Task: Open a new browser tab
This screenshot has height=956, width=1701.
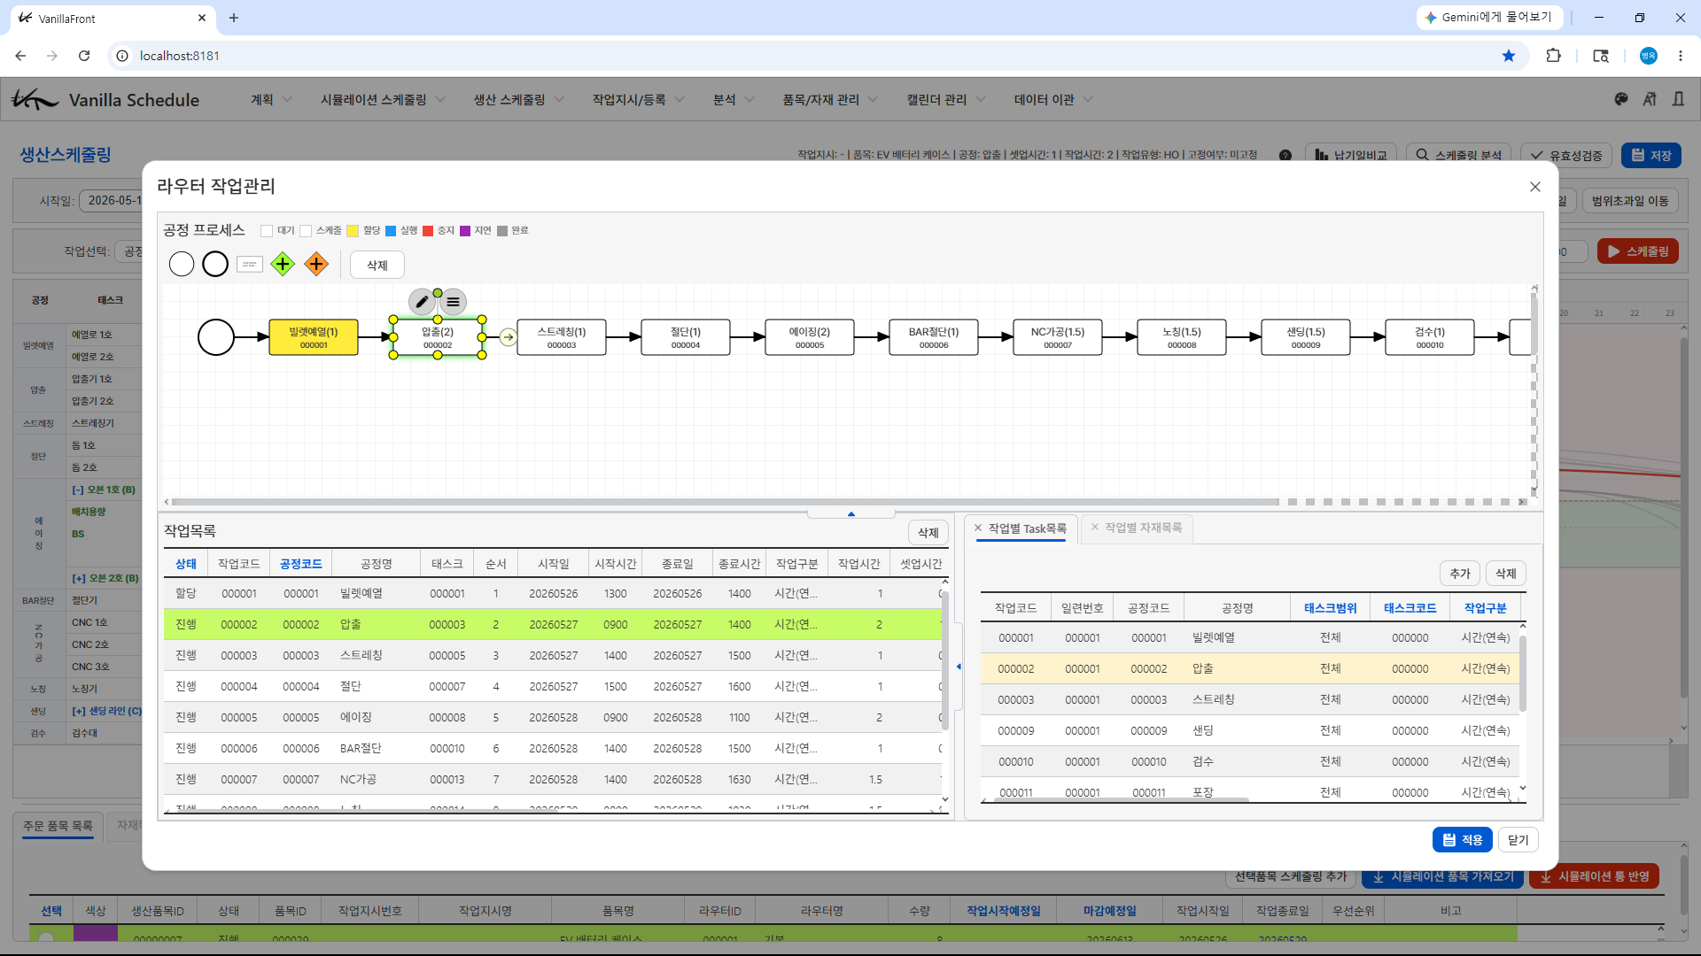Action: tap(234, 18)
